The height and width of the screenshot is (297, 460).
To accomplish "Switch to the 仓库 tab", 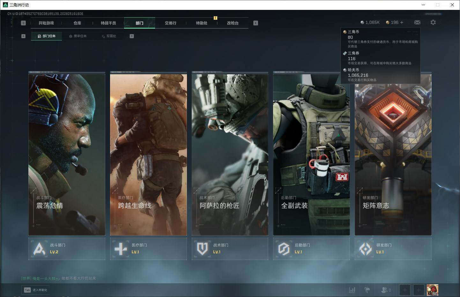I will (x=77, y=23).
